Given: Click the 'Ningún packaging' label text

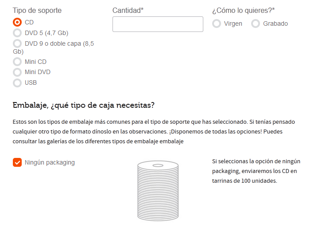Looking at the screenshot, I should [x=50, y=163].
